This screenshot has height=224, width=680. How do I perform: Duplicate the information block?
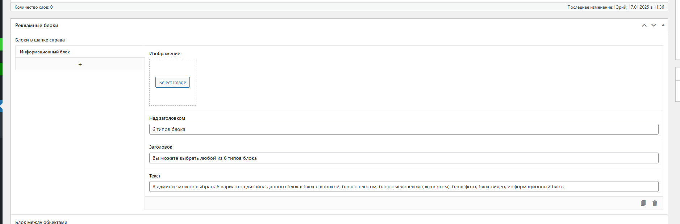click(643, 203)
